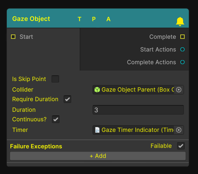Image resolution: width=198 pixels, height=174 pixels.
Task: Click the Complete output port square
Action: (182, 37)
